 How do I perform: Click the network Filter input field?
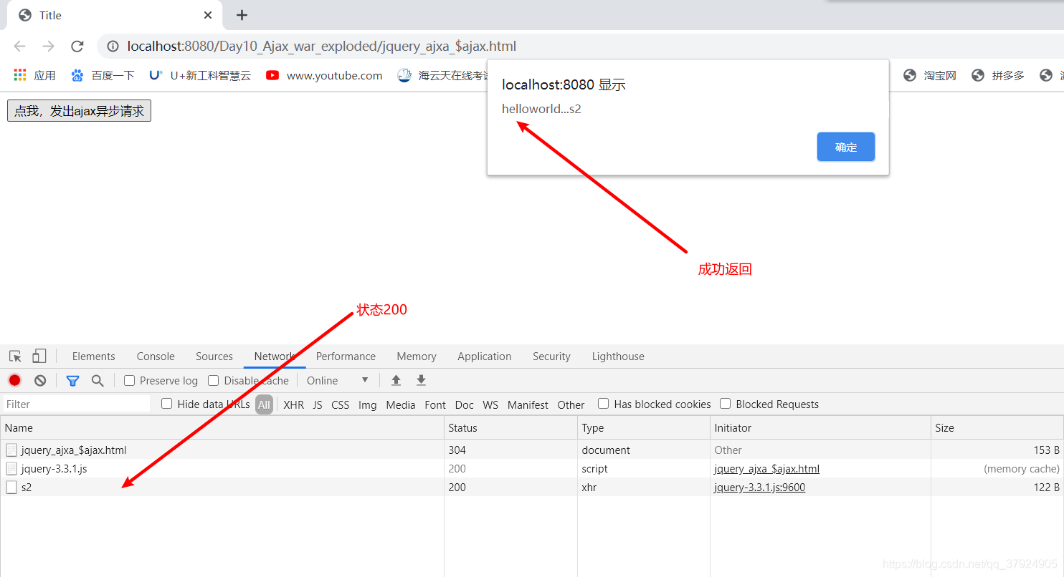77,404
